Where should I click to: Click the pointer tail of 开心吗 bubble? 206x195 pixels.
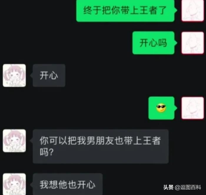[x=176, y=43]
